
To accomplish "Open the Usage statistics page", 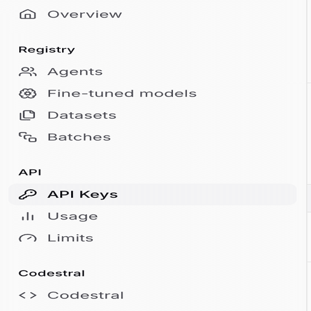I will click(x=72, y=216).
